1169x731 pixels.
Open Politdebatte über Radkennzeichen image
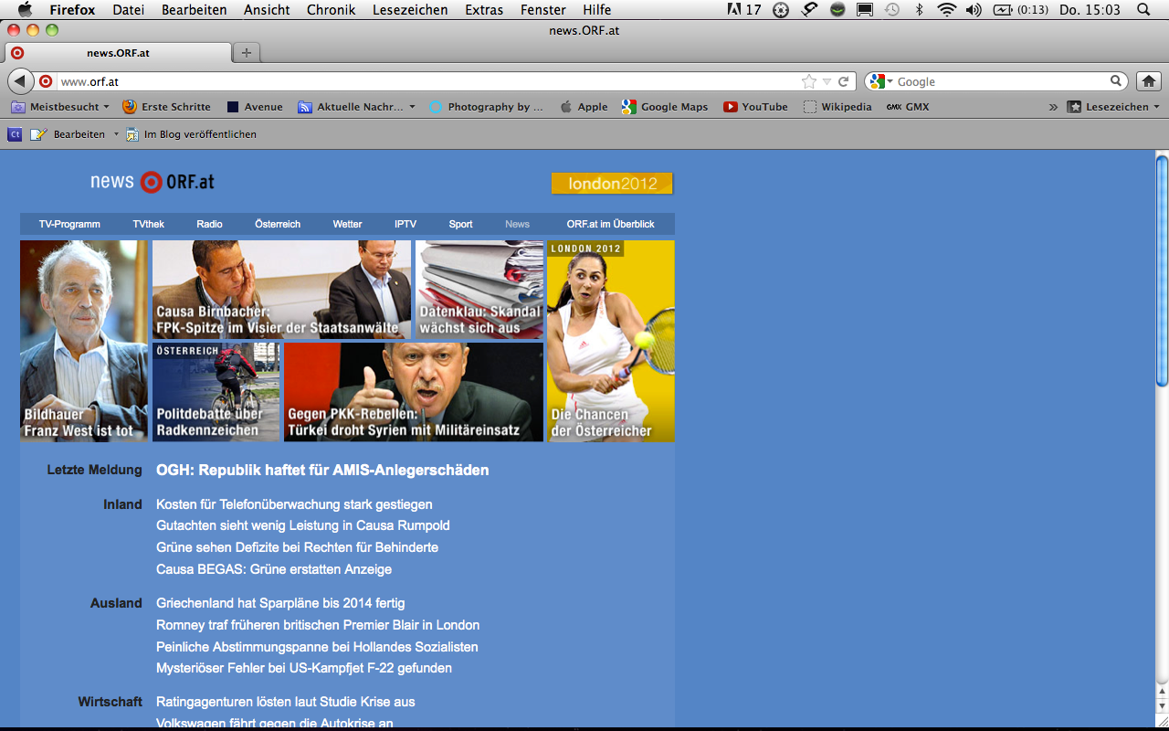click(x=216, y=392)
